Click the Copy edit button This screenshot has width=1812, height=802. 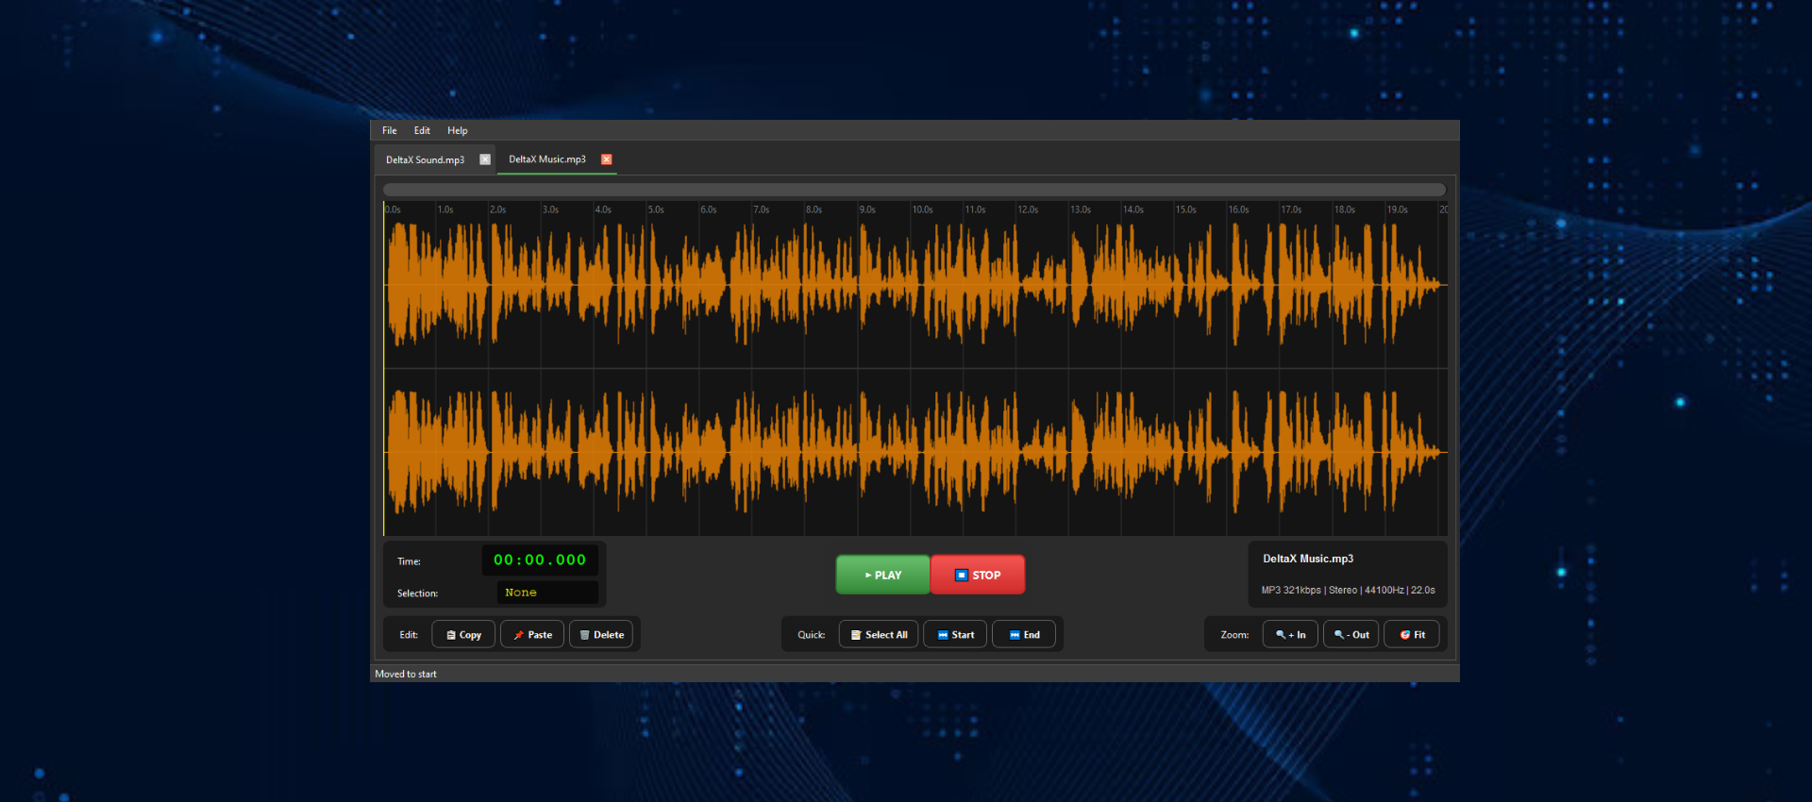463,635
